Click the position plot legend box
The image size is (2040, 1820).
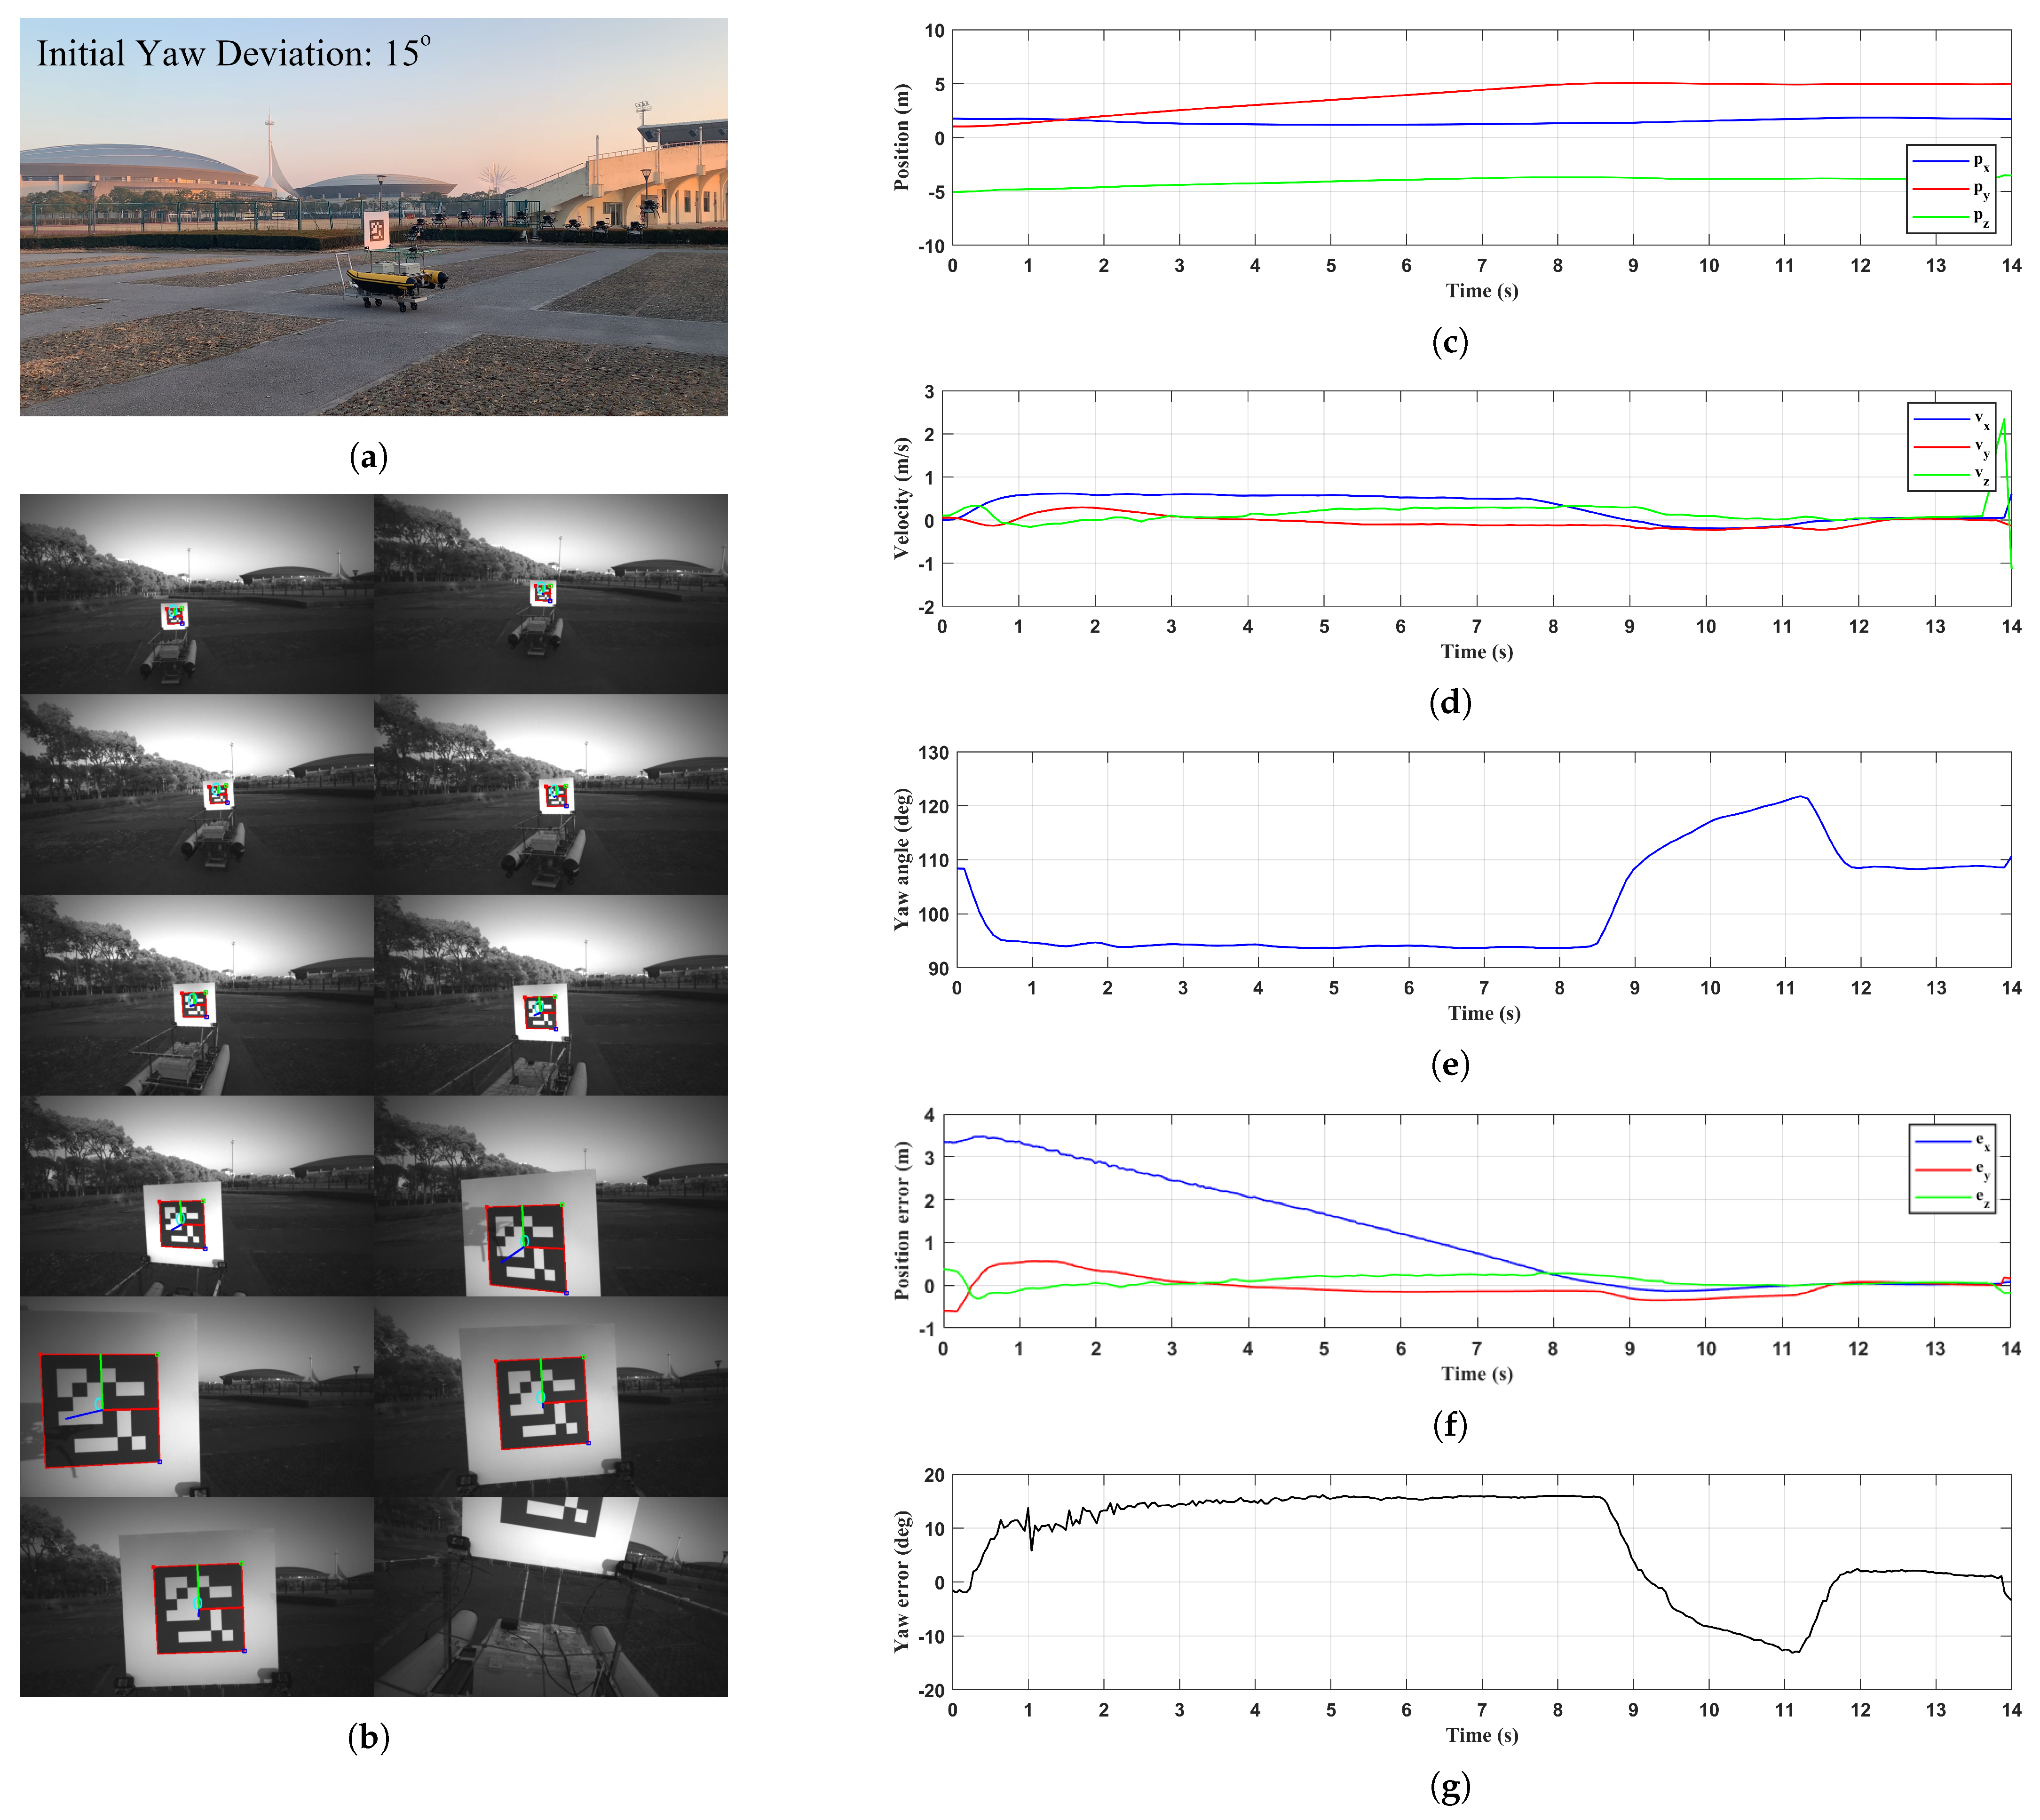pyautogui.click(x=1950, y=190)
